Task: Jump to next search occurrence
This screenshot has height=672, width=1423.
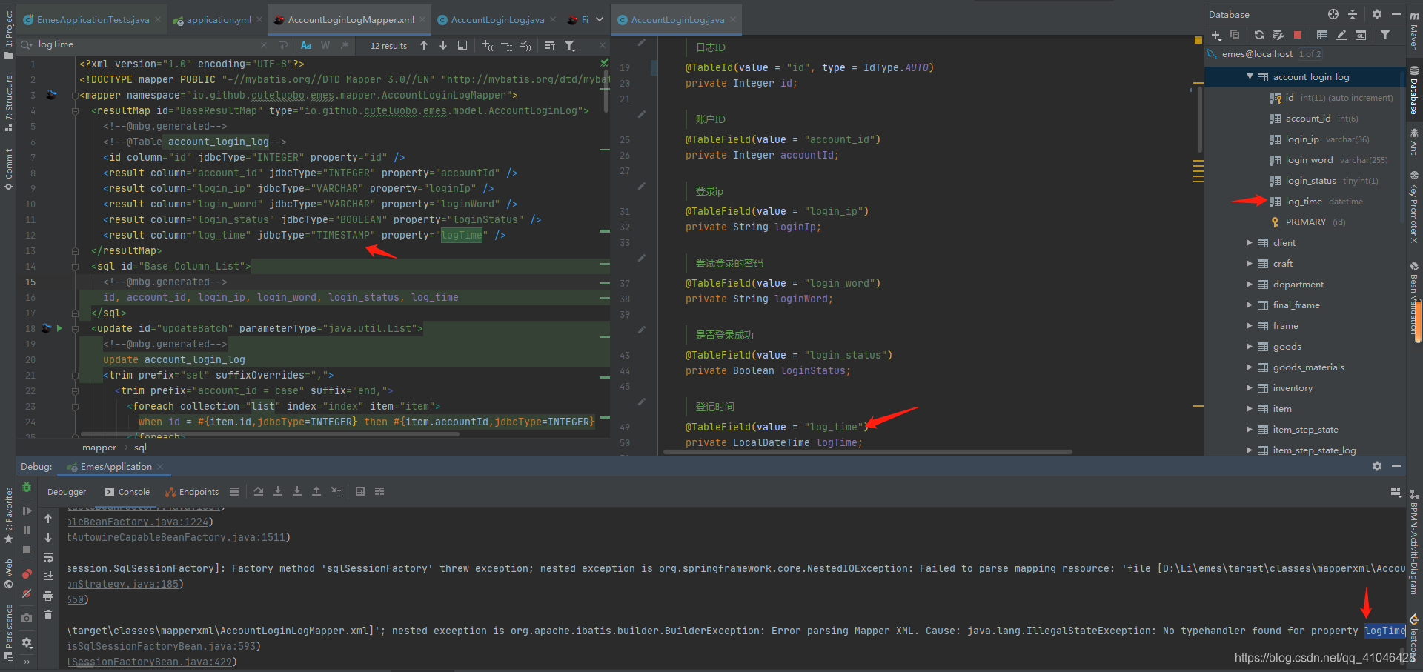Action: (443, 45)
